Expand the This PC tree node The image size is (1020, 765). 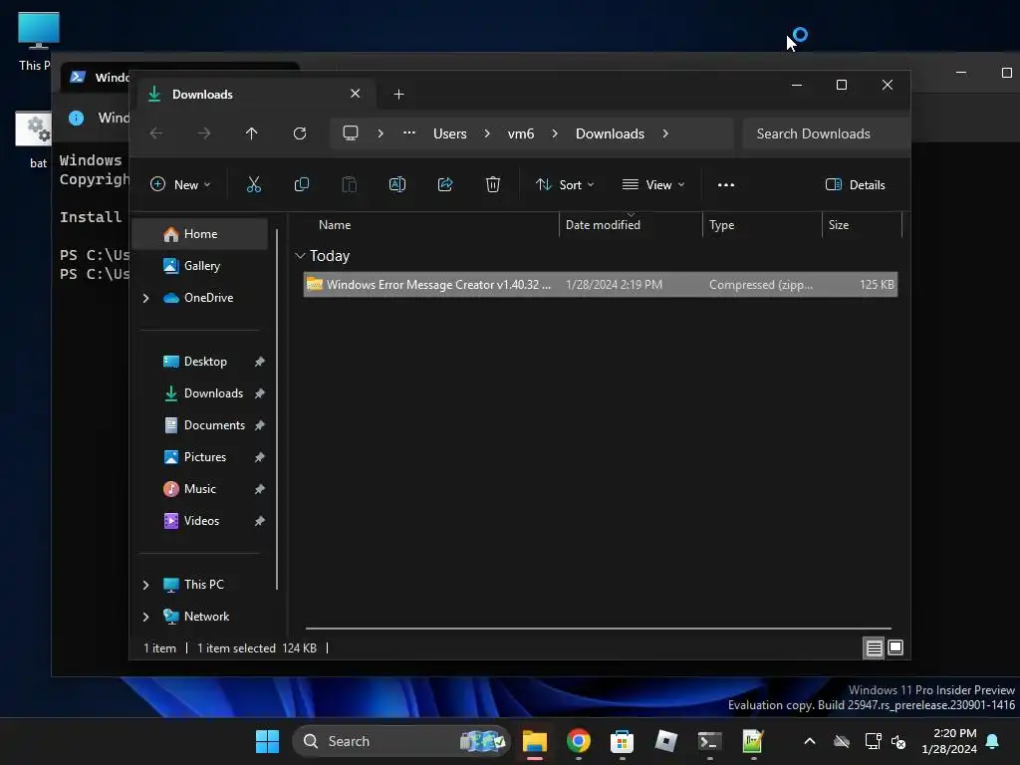tap(145, 585)
